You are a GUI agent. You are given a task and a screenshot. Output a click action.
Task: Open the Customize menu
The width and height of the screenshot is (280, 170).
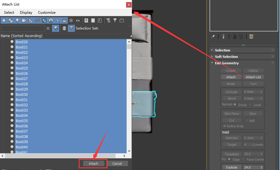(47, 12)
